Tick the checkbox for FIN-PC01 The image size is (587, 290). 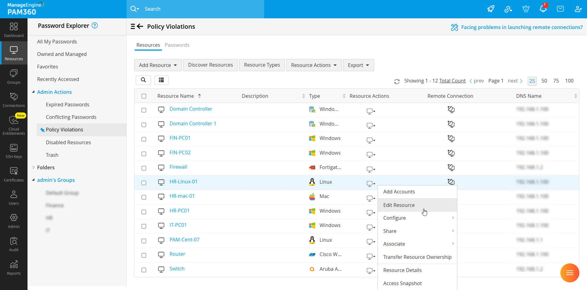[x=144, y=139]
